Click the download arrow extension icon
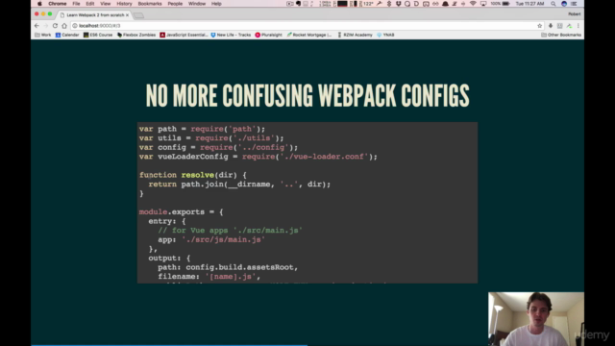 click(551, 26)
